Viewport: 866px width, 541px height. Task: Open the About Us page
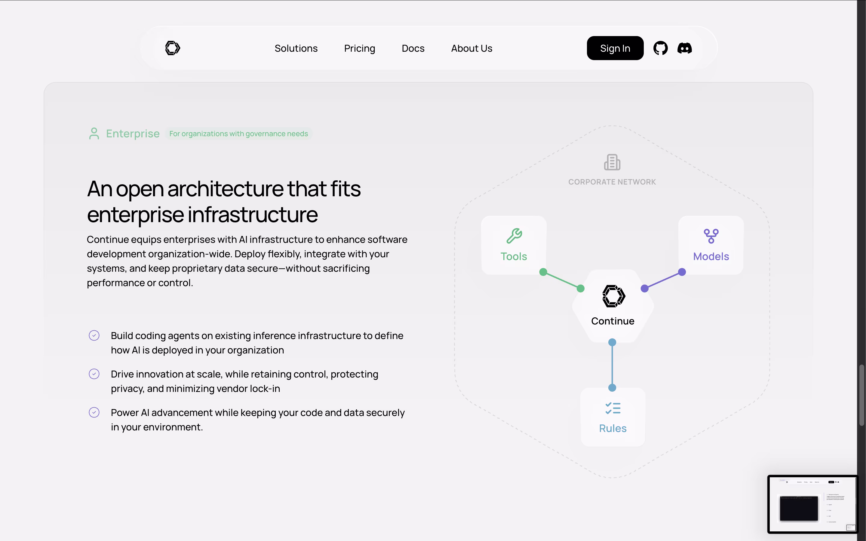[472, 48]
